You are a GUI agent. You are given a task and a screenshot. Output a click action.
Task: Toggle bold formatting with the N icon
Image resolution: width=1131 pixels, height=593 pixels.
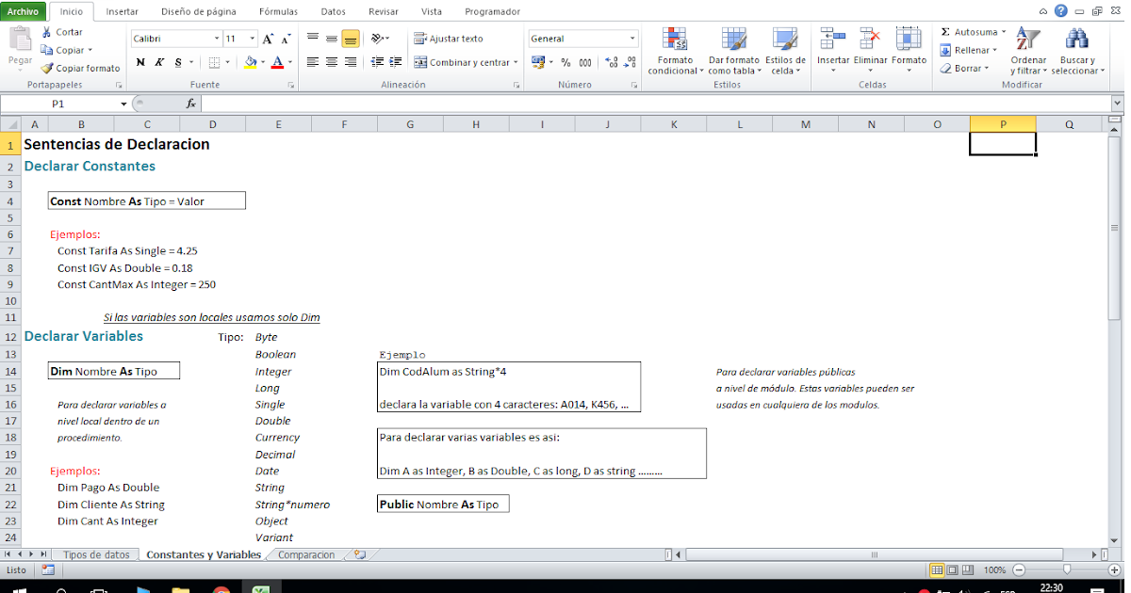[x=141, y=62]
